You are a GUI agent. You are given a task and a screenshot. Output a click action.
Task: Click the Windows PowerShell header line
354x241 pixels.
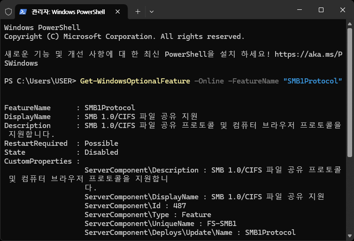tap(42, 28)
